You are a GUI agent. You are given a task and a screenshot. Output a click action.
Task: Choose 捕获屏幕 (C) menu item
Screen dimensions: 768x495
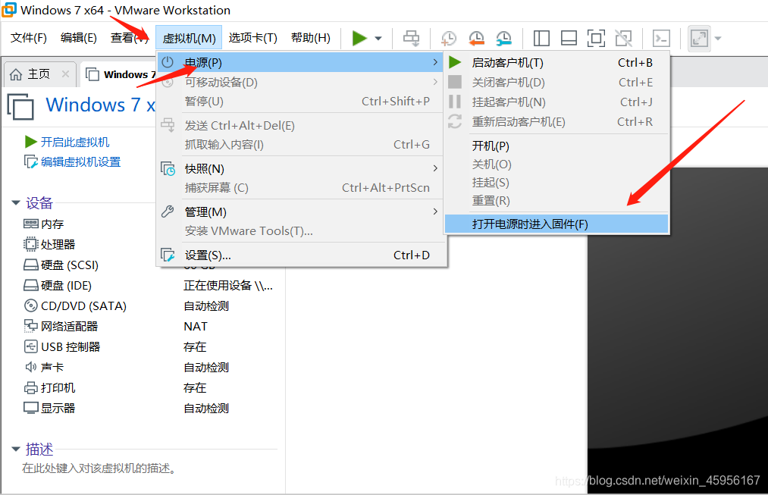pos(300,187)
